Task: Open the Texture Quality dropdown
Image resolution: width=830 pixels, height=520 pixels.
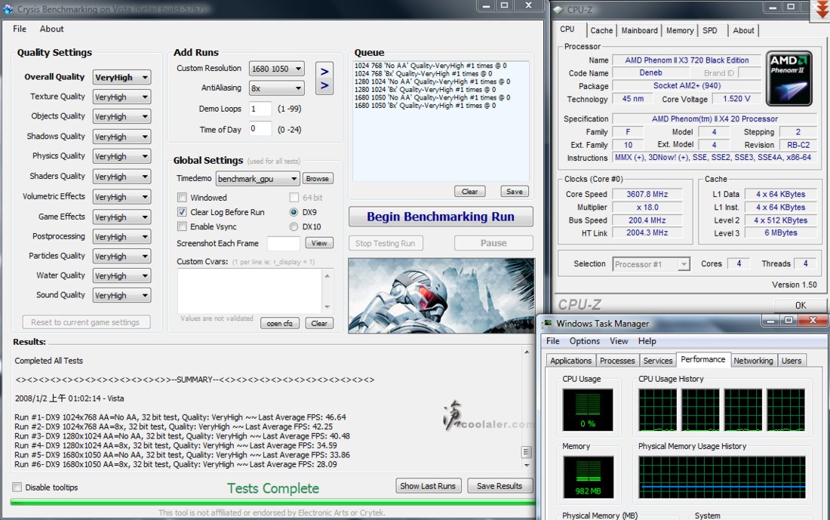Action: pos(121,97)
